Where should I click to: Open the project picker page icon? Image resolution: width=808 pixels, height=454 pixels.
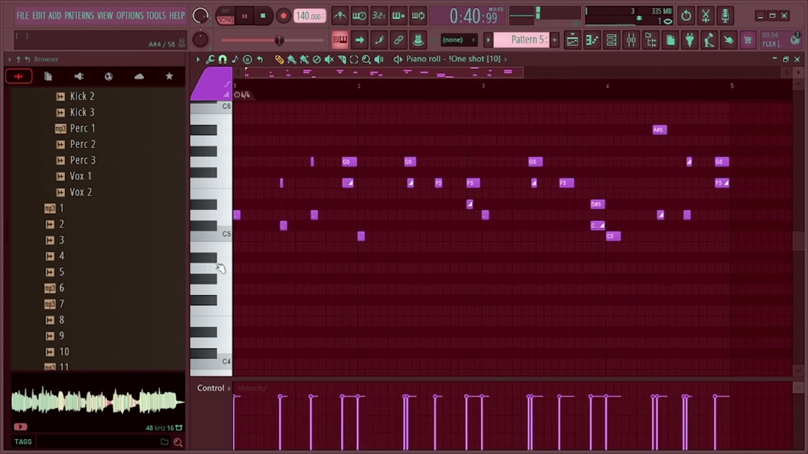(x=670, y=40)
